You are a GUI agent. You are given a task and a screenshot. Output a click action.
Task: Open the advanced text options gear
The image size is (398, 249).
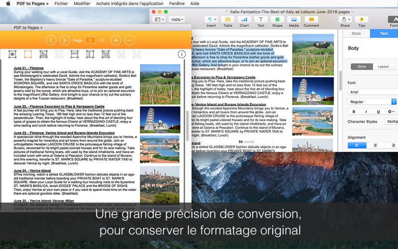point(391,112)
